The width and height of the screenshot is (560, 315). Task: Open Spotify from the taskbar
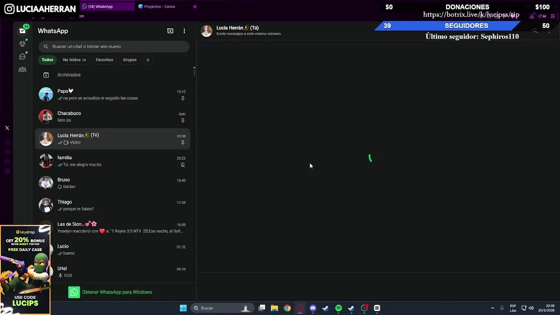[339, 308]
